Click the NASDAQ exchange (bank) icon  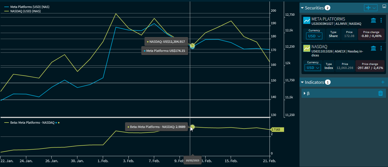373,48
